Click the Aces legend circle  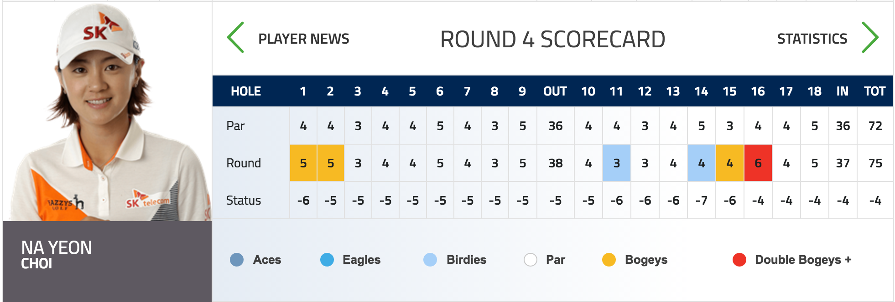(x=237, y=260)
